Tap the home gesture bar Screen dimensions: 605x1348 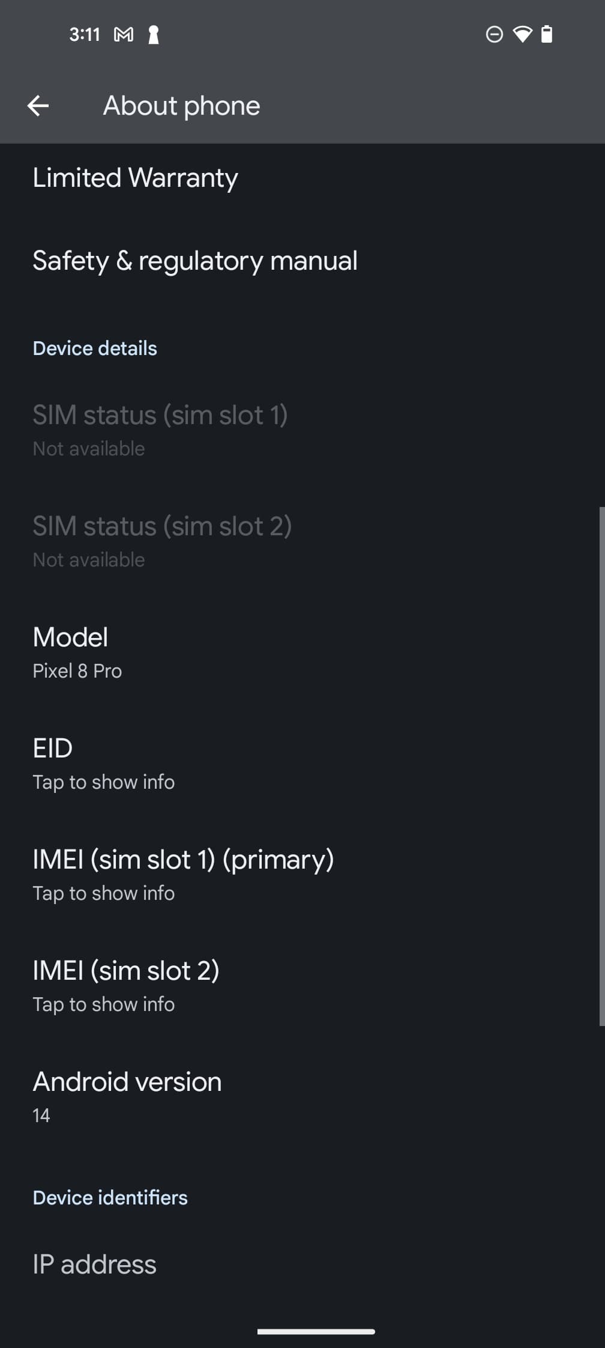(316, 1331)
